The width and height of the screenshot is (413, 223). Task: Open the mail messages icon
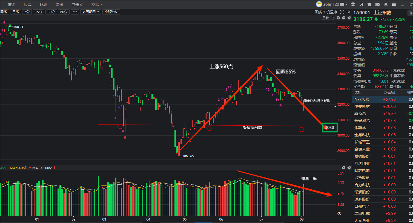click(x=378, y=4)
